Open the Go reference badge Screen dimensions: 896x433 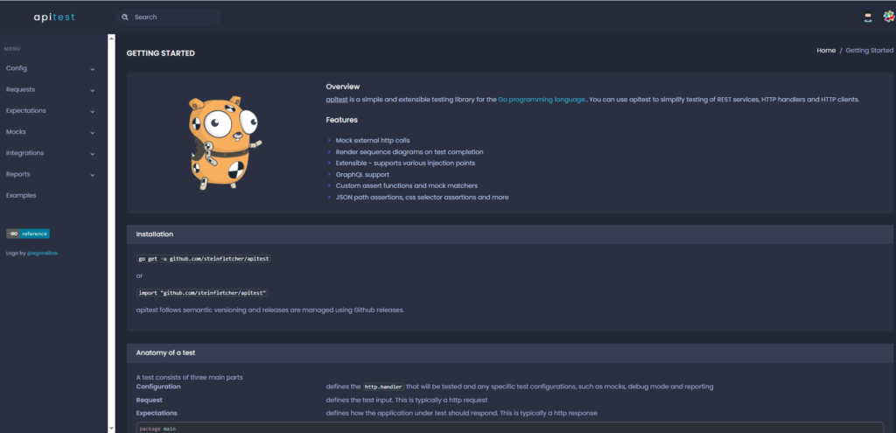28,234
